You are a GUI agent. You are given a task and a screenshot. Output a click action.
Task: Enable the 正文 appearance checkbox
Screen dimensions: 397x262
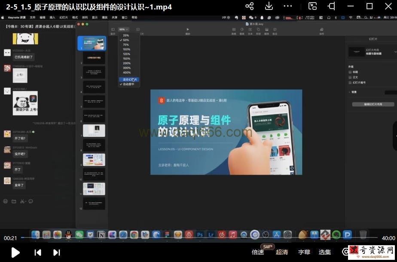351,77
